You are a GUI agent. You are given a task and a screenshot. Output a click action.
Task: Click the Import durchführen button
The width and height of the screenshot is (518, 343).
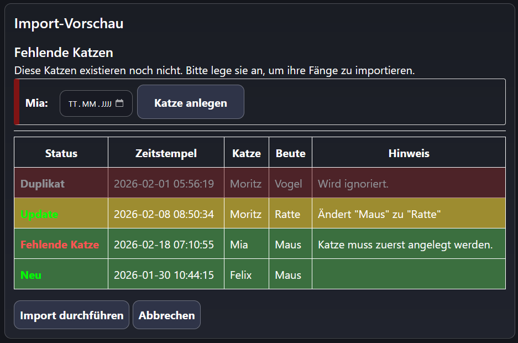coord(72,315)
